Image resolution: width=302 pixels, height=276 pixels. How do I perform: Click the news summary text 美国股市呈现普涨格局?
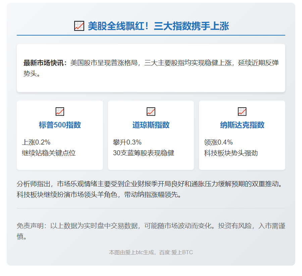pyautogui.click(x=104, y=63)
